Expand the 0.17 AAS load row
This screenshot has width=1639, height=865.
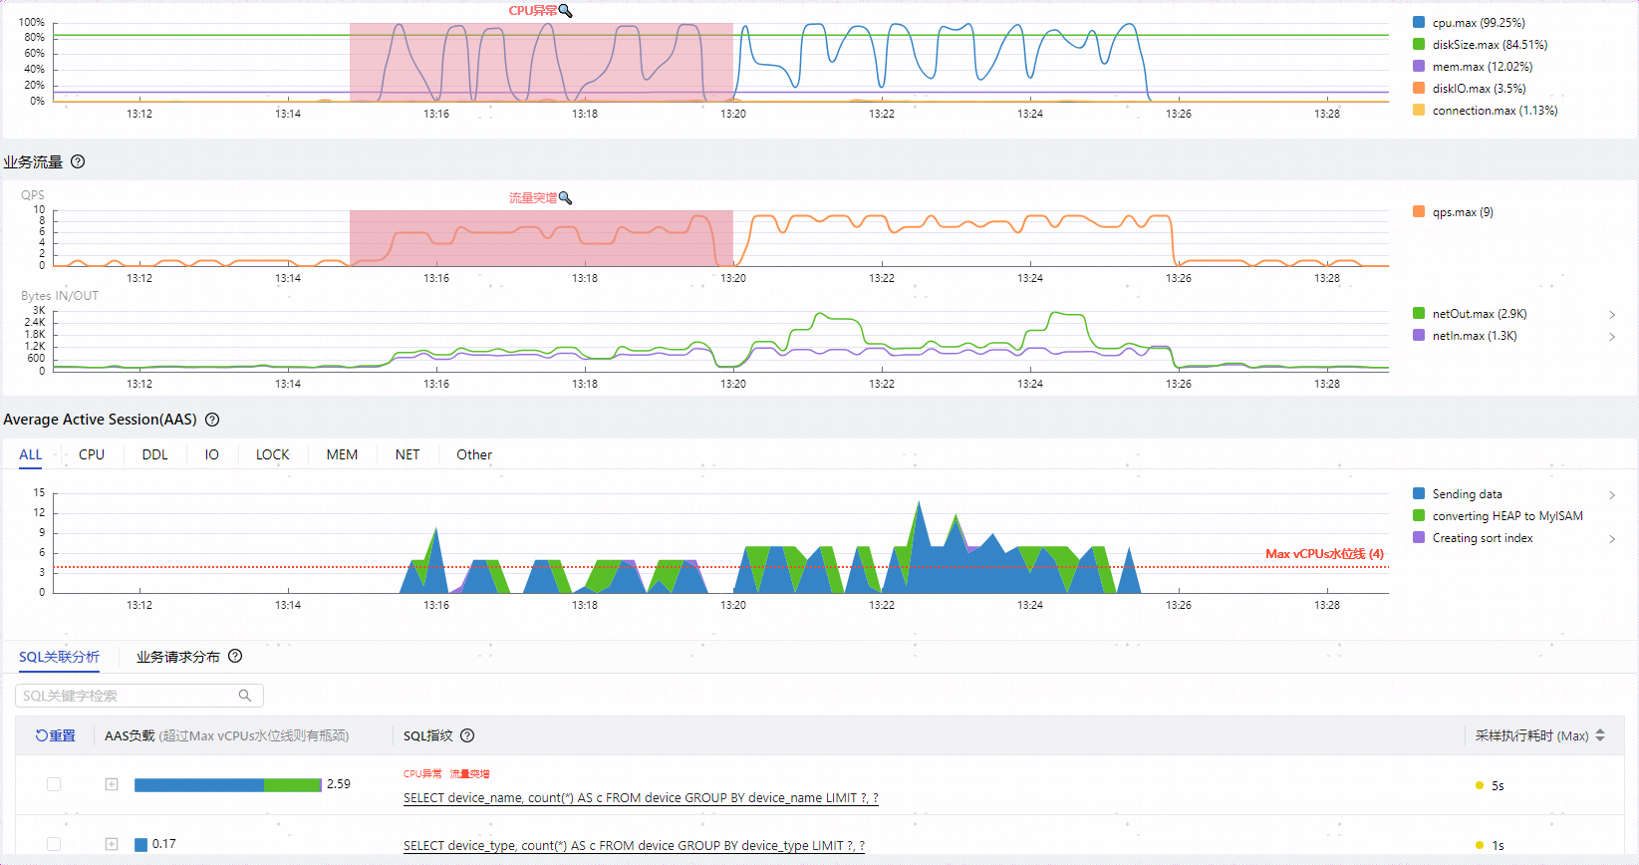[112, 844]
